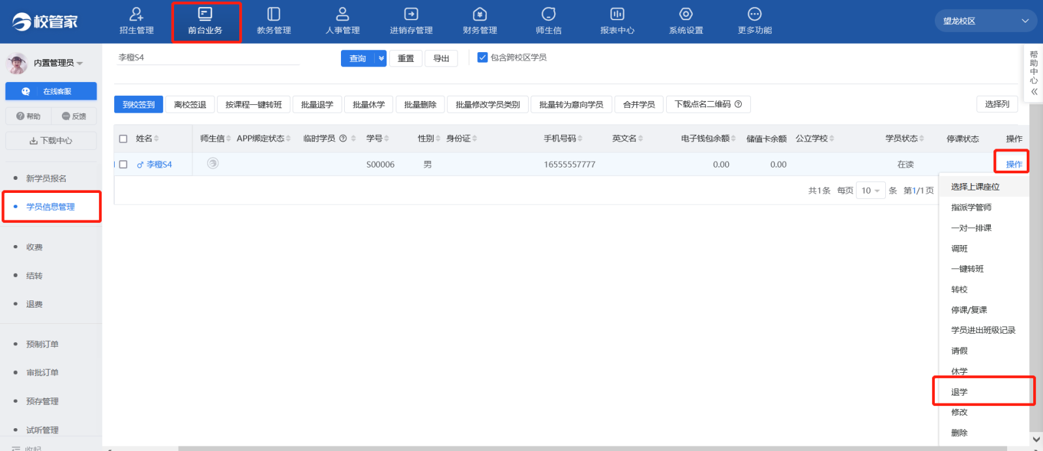The width and height of the screenshot is (1043, 451).
Task: Click the horizontal scrollbar at the bottom
Action: [592, 448]
